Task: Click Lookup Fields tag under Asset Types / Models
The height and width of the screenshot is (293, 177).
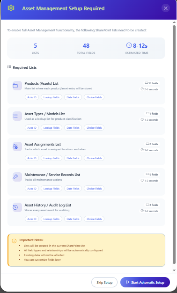Action: pyautogui.click(x=52, y=128)
